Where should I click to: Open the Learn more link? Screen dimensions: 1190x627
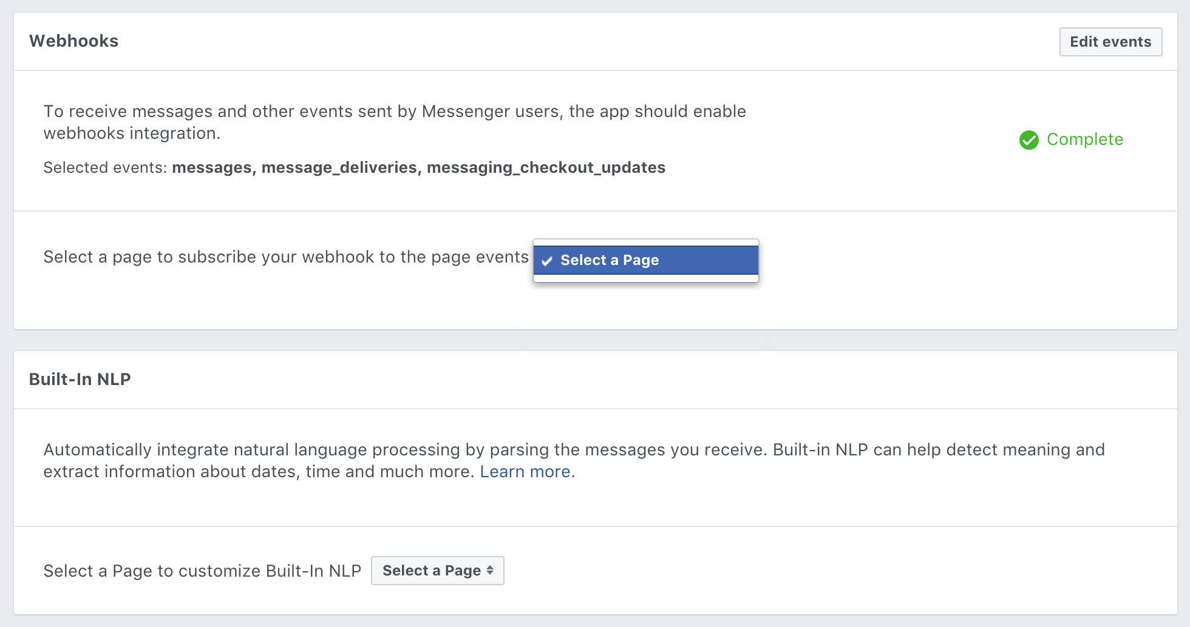(527, 472)
